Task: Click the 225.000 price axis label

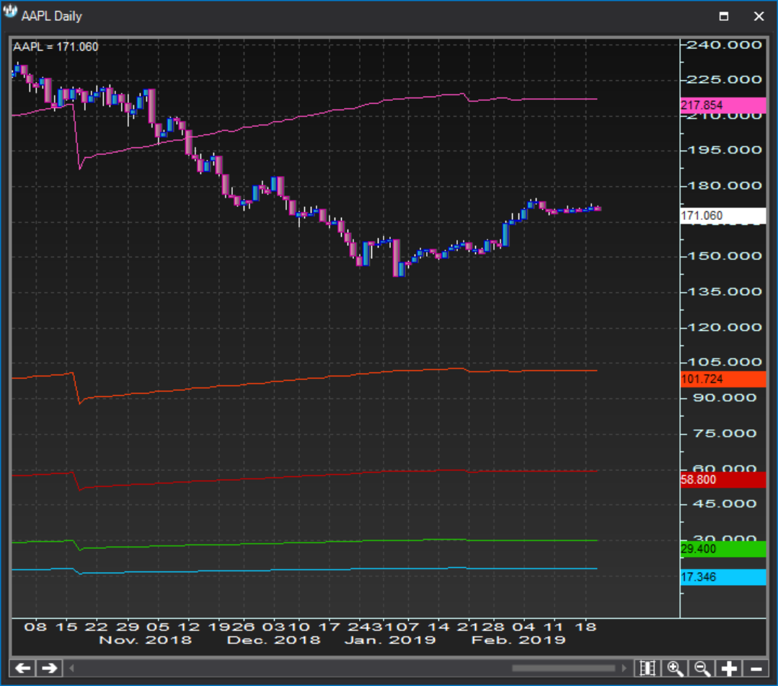Action: [x=725, y=79]
